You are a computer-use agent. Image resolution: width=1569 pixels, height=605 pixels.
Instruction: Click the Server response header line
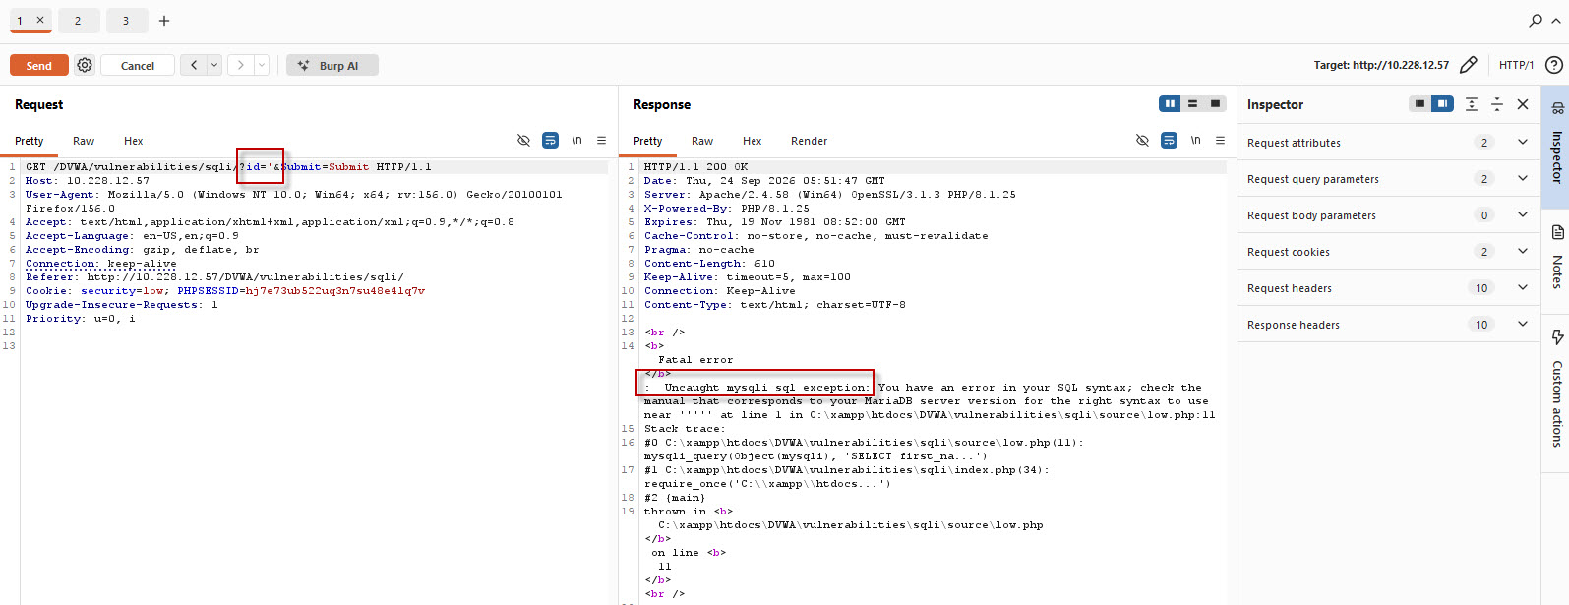830,195
